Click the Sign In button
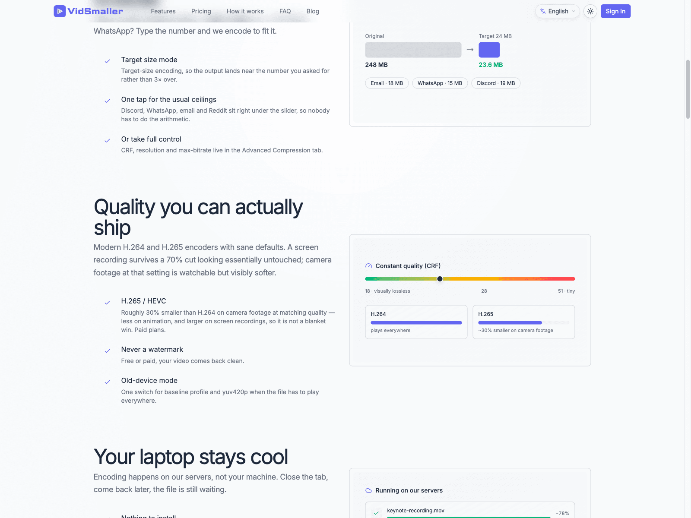 point(615,11)
